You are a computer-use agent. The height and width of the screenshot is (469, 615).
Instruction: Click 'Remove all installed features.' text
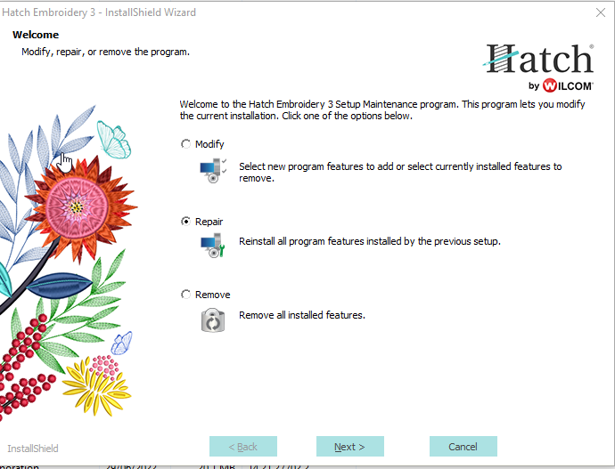tap(302, 315)
